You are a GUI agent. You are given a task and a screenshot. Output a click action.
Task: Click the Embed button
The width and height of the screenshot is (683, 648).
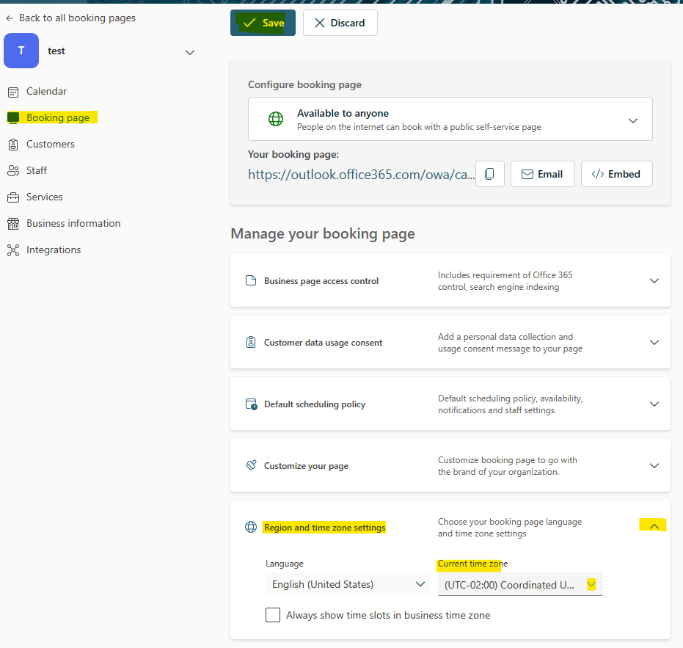tap(616, 174)
